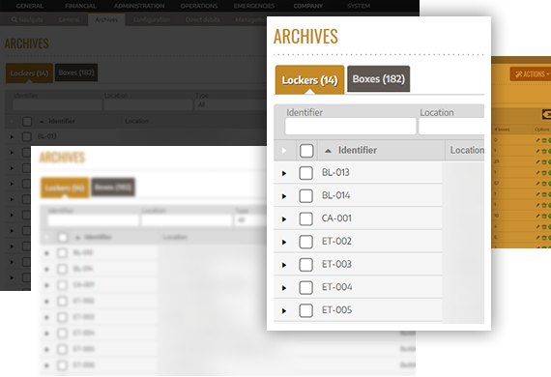Check the ET-003 checkbox in the front panel

click(x=305, y=265)
